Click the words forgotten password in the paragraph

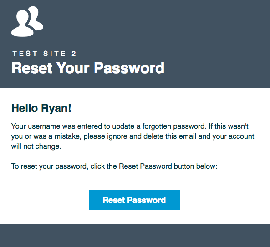point(174,126)
